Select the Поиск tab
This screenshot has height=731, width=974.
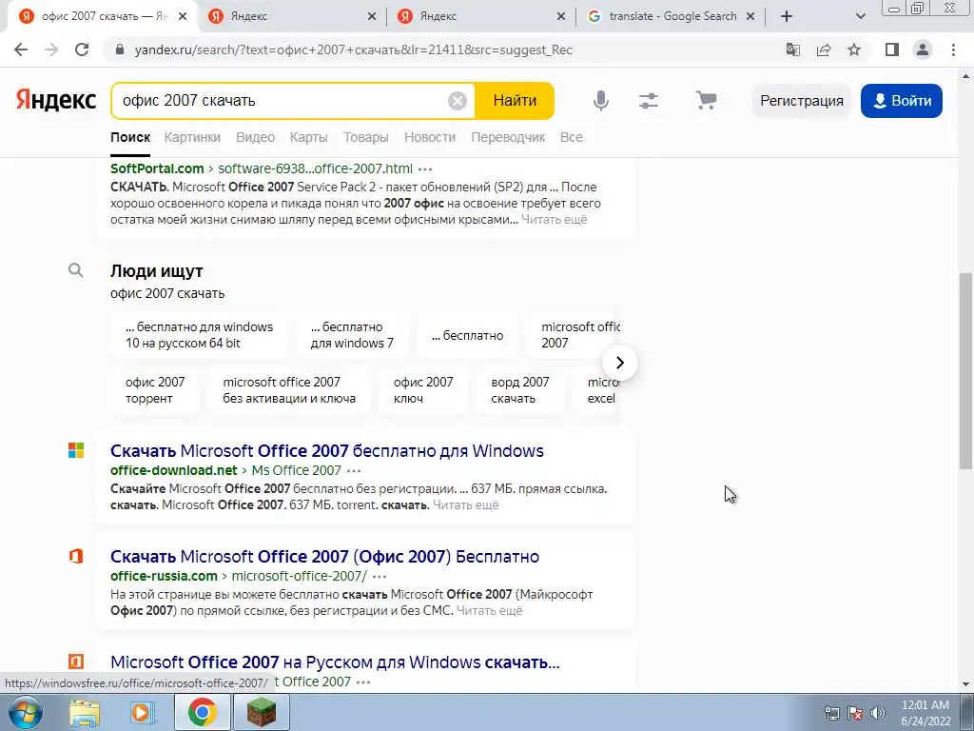tap(130, 137)
